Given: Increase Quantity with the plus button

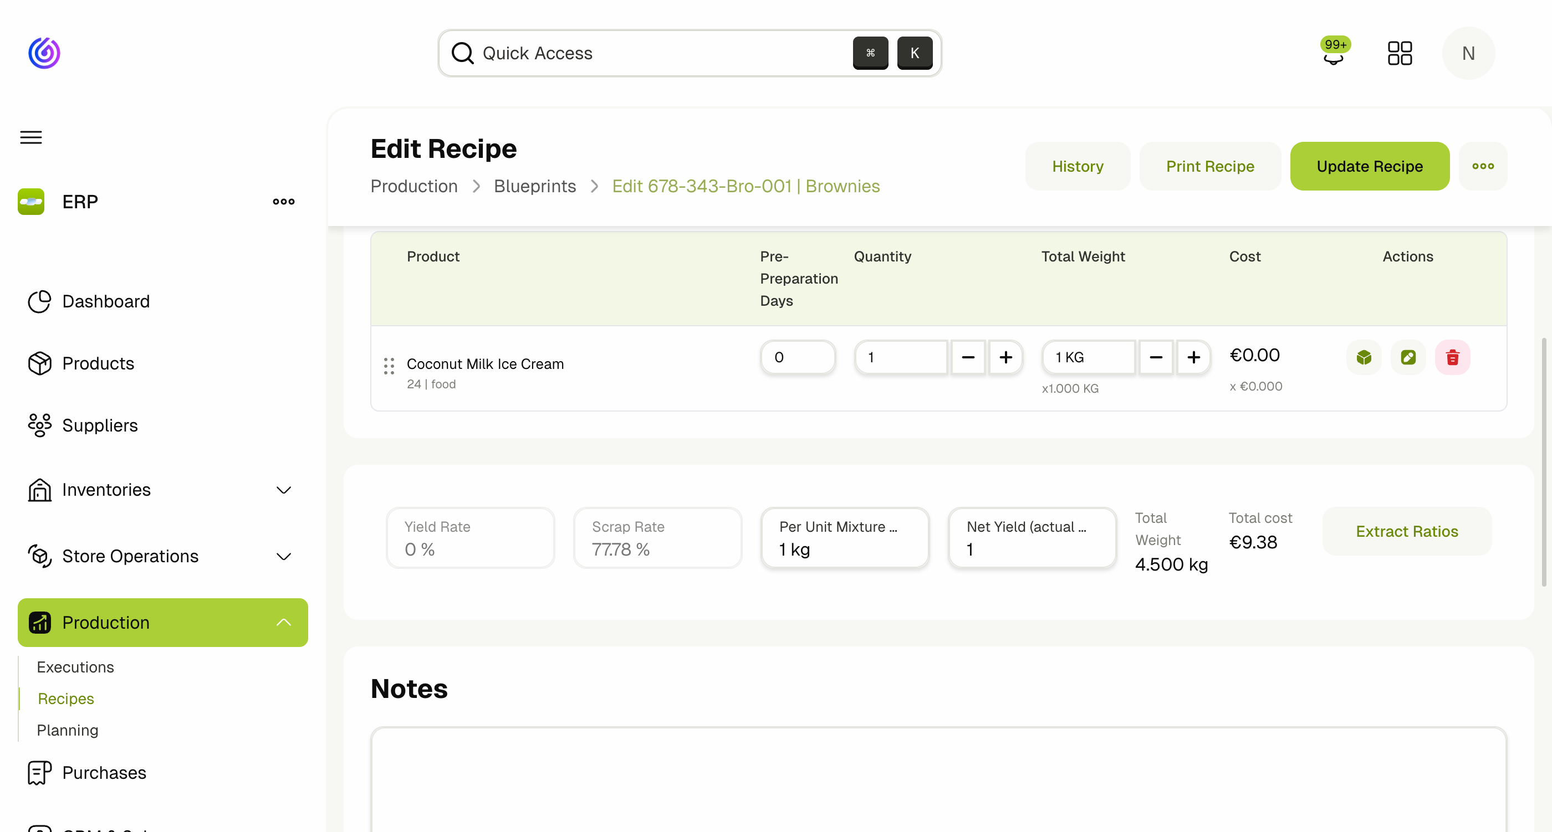Looking at the screenshot, I should coord(1005,358).
